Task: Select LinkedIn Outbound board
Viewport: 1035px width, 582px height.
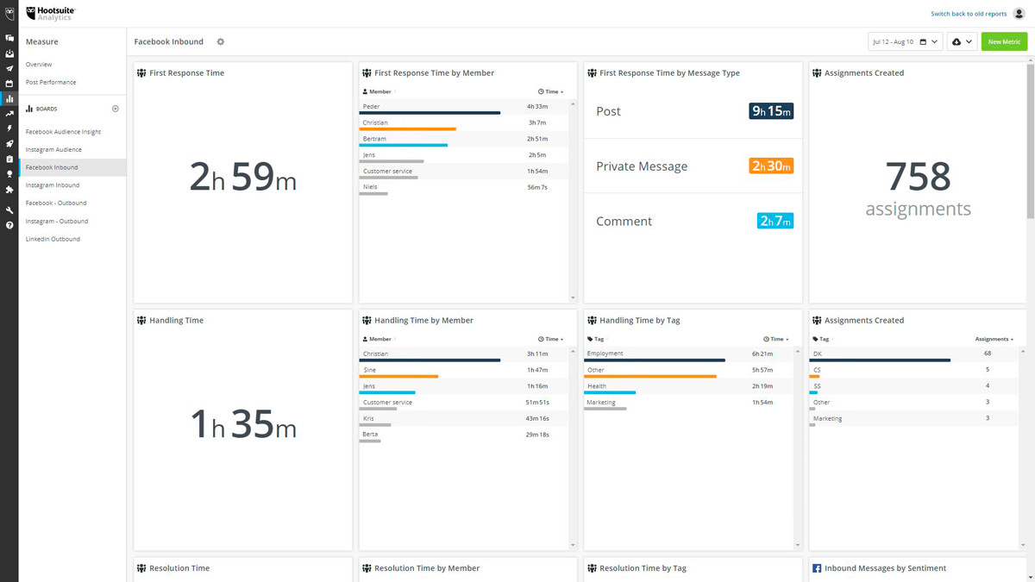Action: click(53, 239)
